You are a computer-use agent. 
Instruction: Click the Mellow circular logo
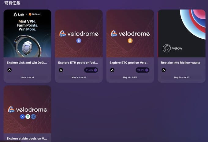tap(167, 48)
